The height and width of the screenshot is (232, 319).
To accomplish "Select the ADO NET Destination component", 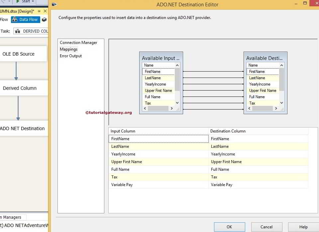I will [22, 128].
